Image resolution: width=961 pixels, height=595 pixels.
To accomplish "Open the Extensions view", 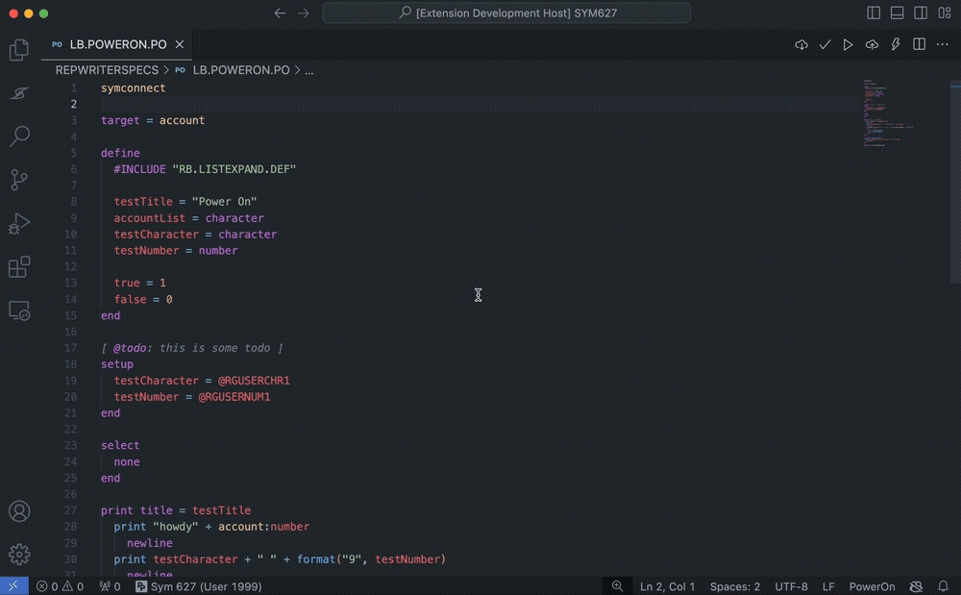I will tap(19, 267).
